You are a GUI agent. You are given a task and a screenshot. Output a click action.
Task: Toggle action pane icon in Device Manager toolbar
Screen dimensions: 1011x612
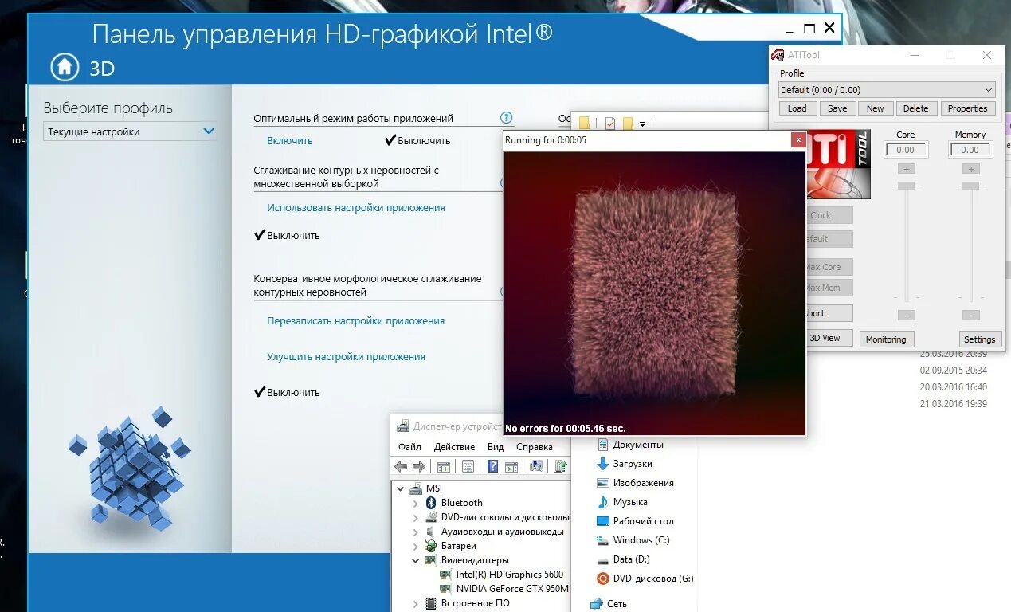[511, 467]
